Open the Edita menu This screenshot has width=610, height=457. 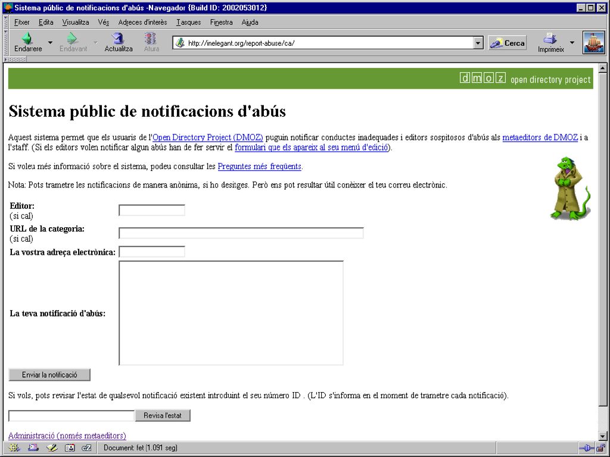coord(46,22)
